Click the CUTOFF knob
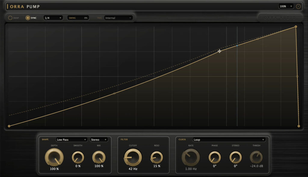 (133, 157)
